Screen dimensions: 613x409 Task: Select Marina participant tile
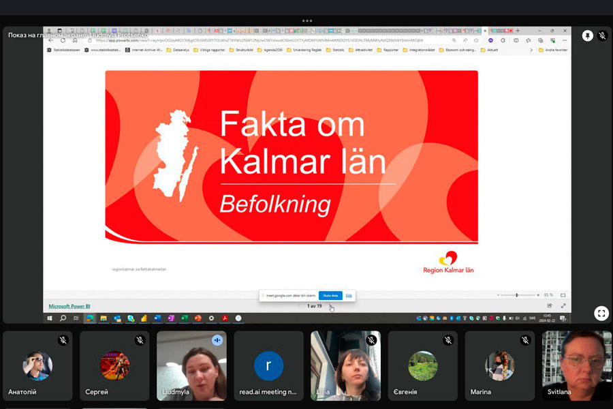pyautogui.click(x=500, y=366)
